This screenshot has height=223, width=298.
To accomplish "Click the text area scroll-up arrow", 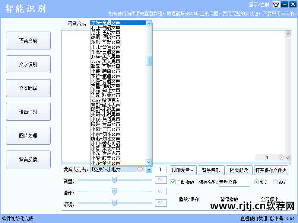I will click(288, 33).
